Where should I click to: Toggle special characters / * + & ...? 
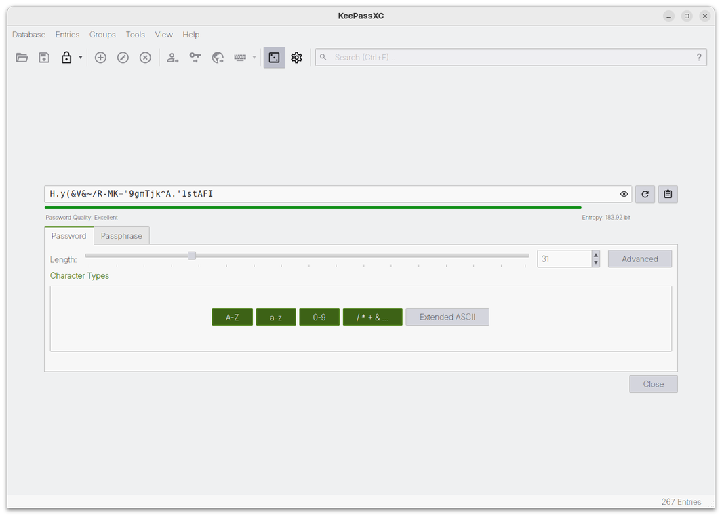click(x=372, y=317)
